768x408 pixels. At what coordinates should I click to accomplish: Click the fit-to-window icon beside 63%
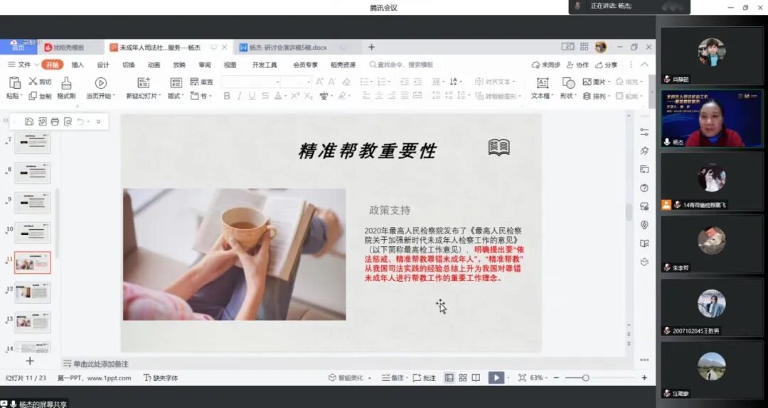[x=522, y=377]
